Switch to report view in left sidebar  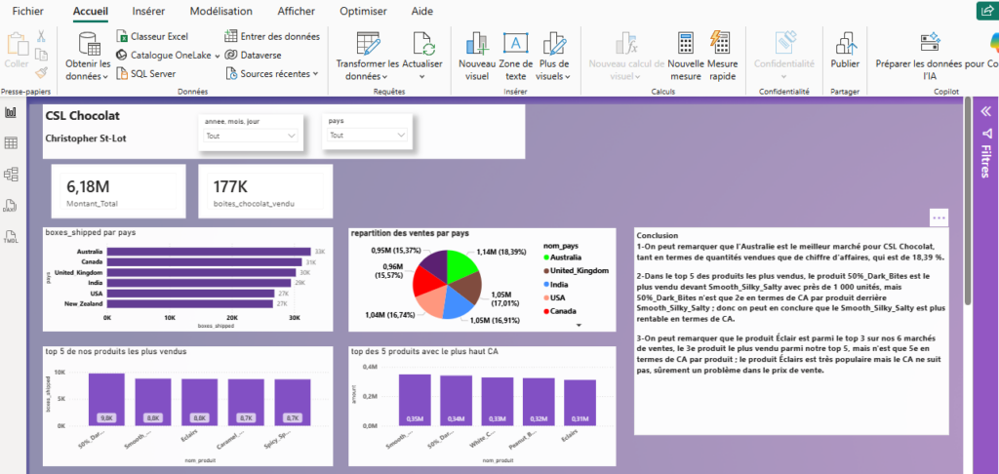click(x=11, y=113)
